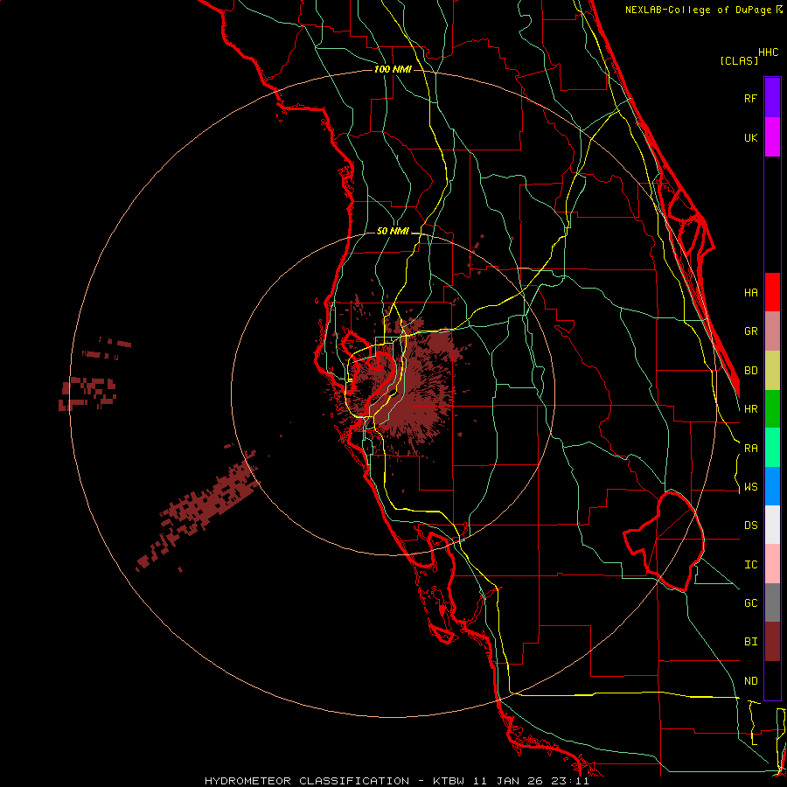787x787 pixels.
Task: Select the RA legend label
Action: click(x=750, y=449)
